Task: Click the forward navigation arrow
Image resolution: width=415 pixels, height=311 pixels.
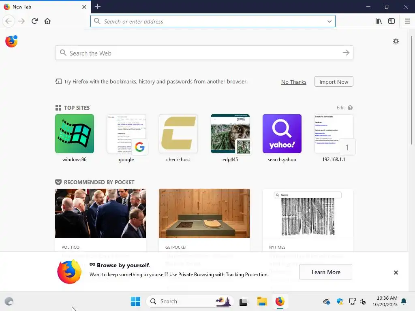Action: [x=21, y=21]
